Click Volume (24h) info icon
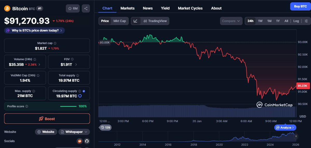Screen dimensions: 311x148 click(35, 59)
